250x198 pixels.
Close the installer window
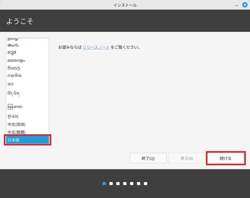tap(245, 5)
